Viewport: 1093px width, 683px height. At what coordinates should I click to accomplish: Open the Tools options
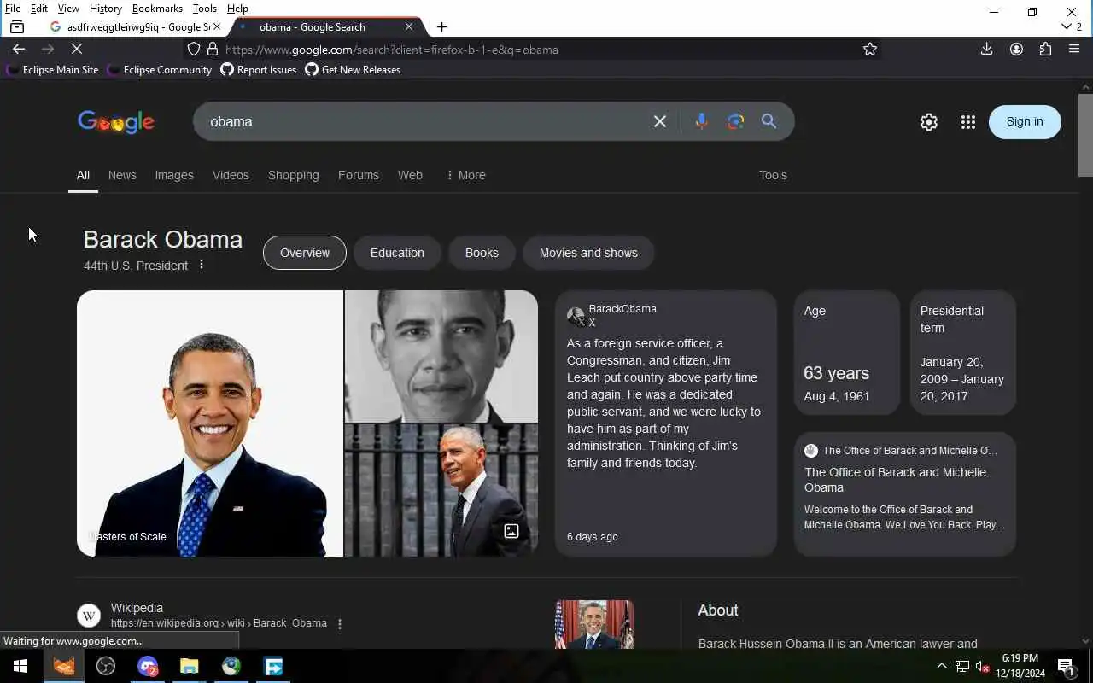click(x=773, y=175)
